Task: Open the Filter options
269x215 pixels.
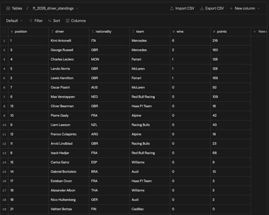Action: coord(36,21)
